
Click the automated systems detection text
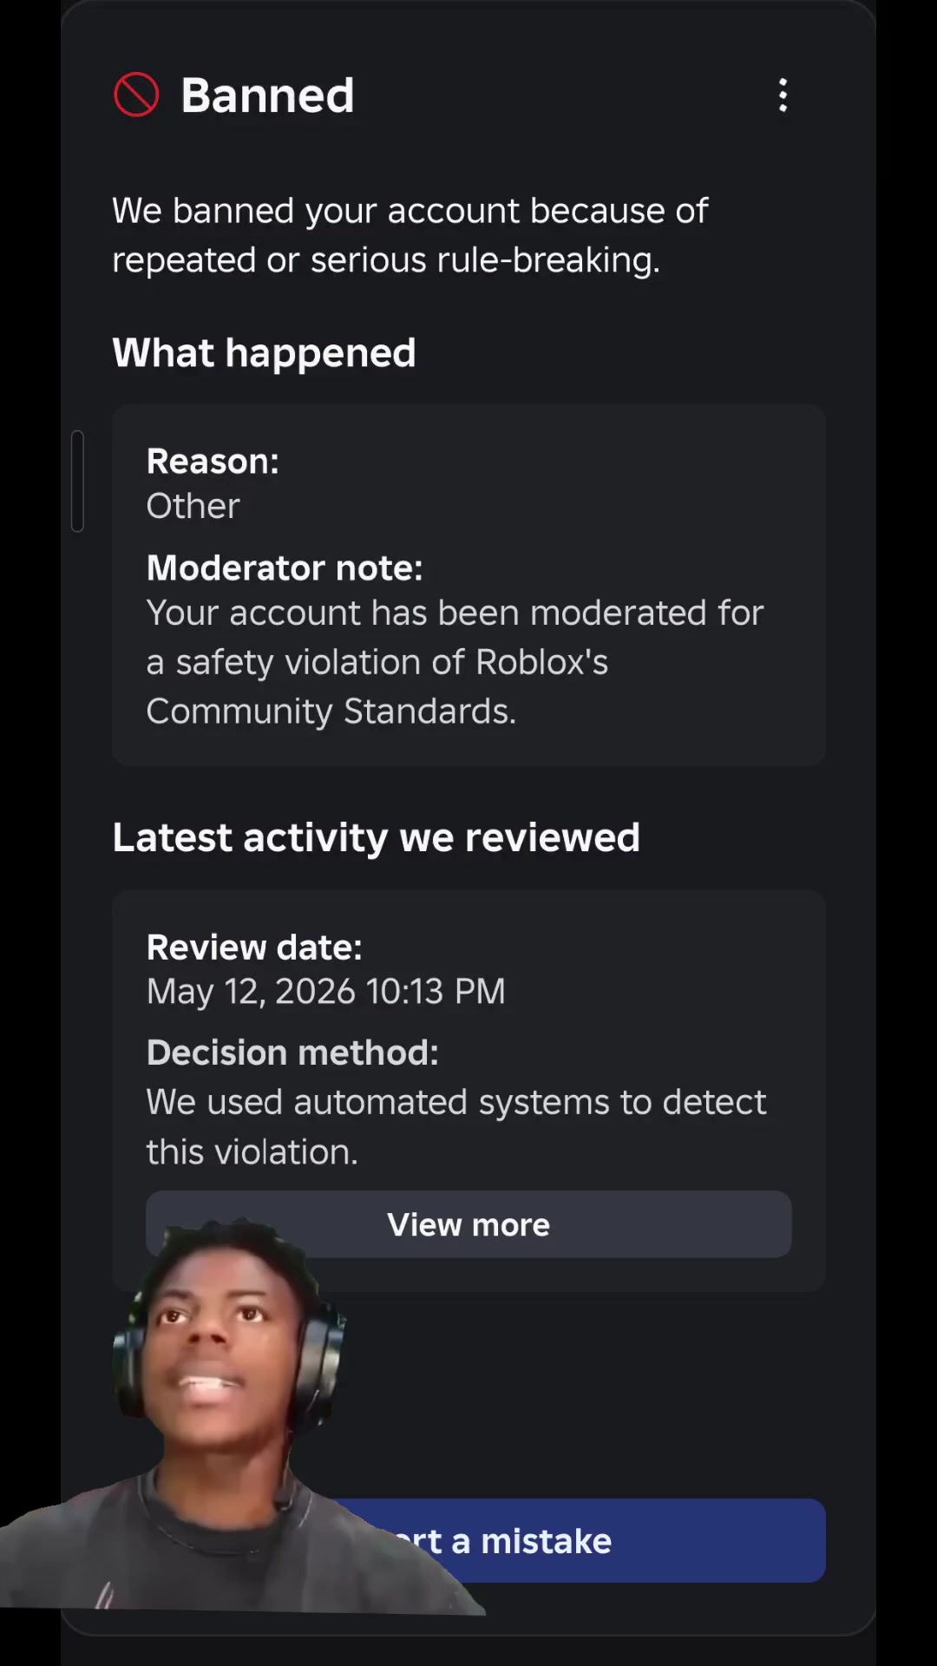point(455,1126)
